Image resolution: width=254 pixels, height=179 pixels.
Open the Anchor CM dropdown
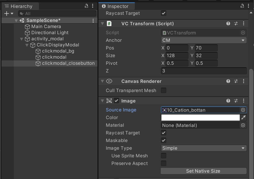[204, 40]
